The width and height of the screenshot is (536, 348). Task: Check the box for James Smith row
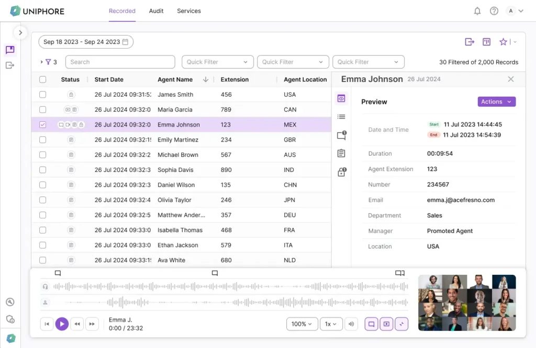[43, 95]
